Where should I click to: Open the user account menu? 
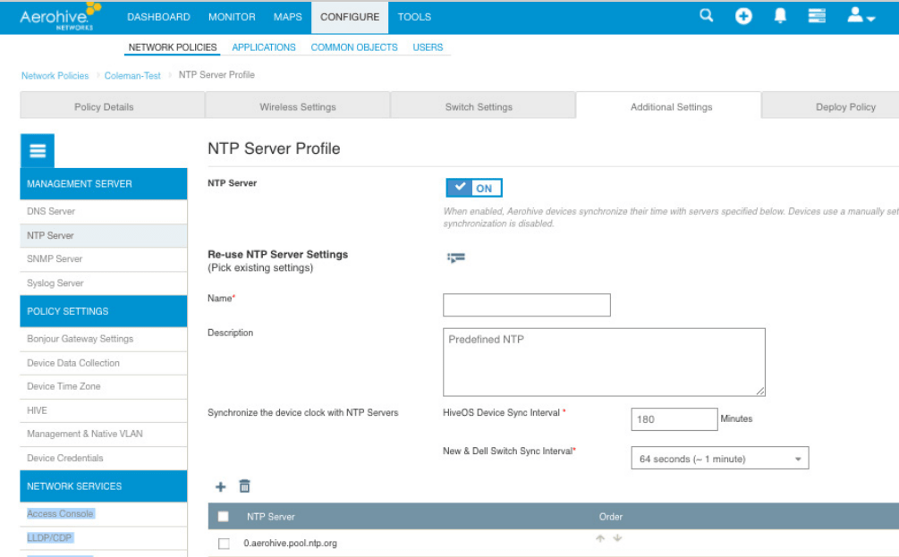pos(861,15)
